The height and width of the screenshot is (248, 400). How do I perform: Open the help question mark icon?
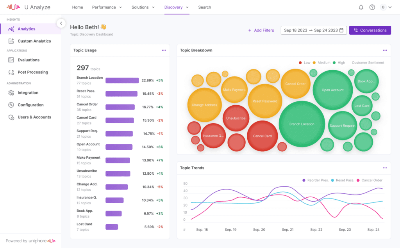pos(372,7)
